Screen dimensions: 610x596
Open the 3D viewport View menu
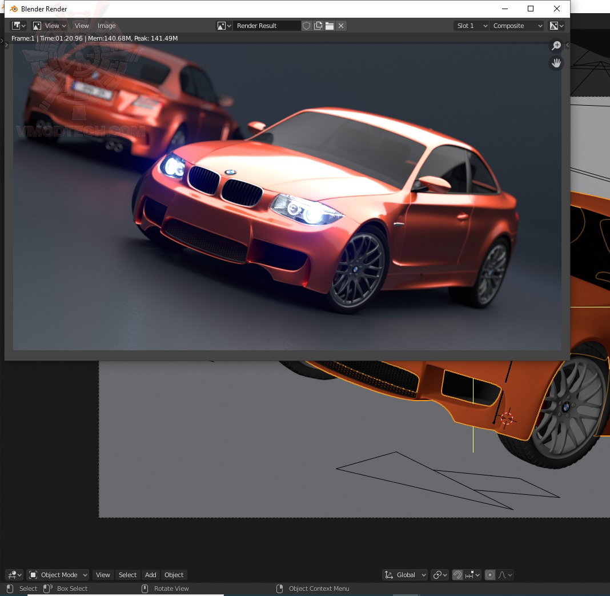tap(103, 575)
